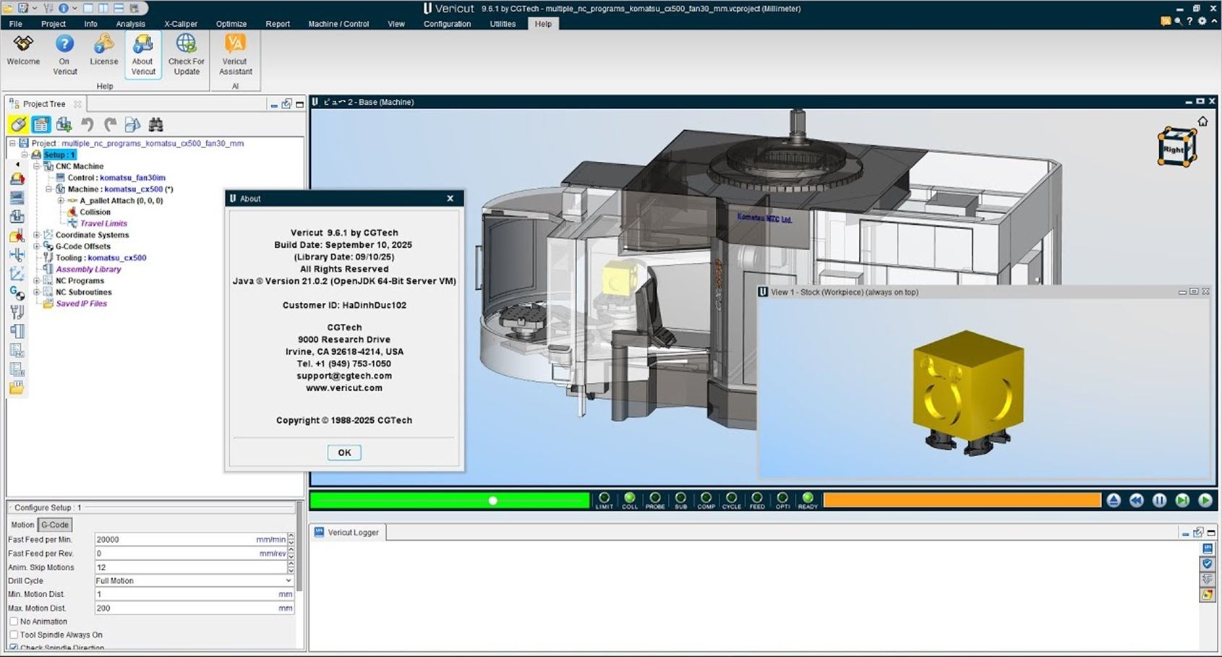
Task: Click the undo arrow in Project Tree toolbar
Action: click(87, 124)
